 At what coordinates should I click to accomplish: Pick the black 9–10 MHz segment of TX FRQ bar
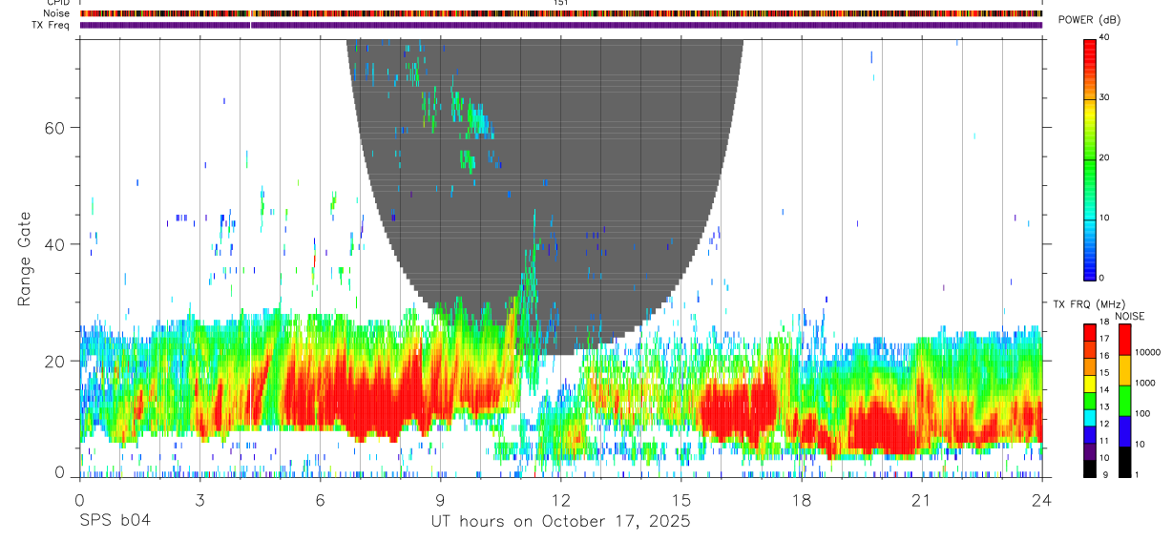tap(1090, 468)
